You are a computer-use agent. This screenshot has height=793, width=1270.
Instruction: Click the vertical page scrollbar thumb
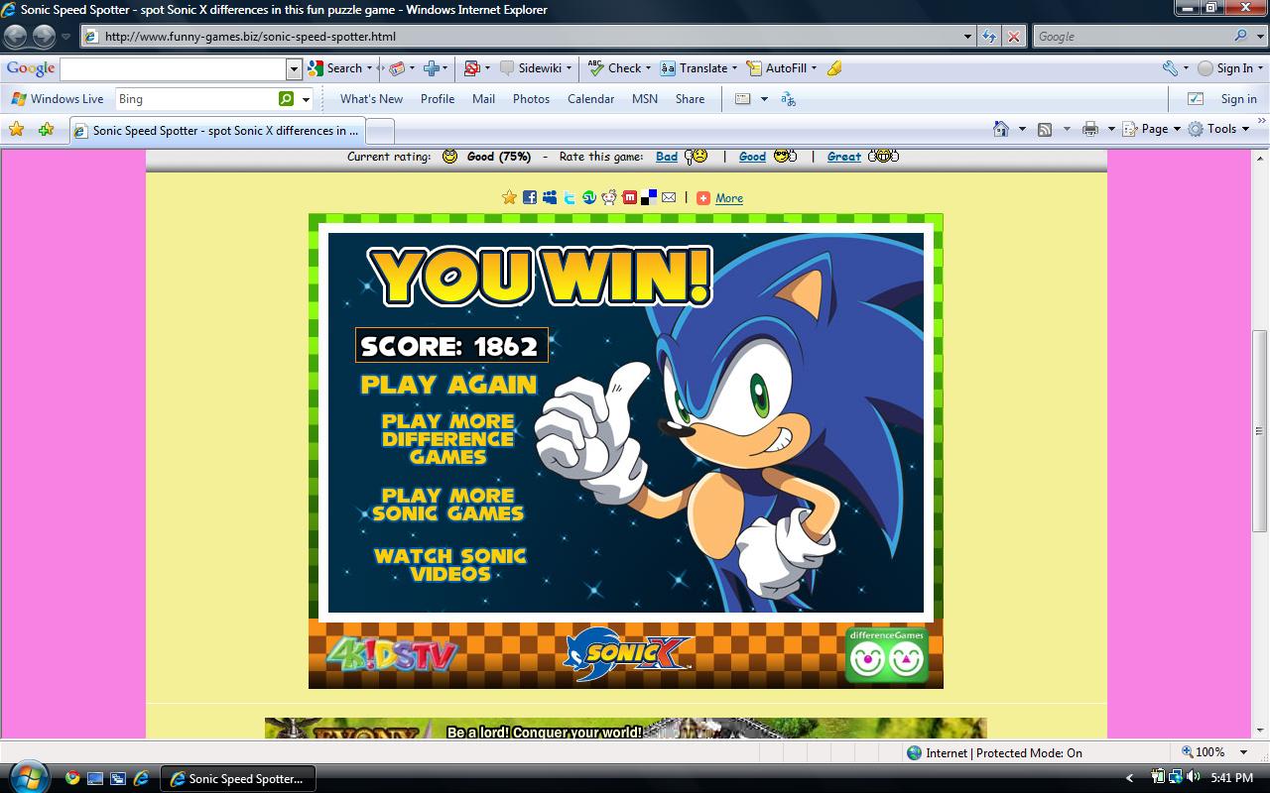(x=1260, y=431)
